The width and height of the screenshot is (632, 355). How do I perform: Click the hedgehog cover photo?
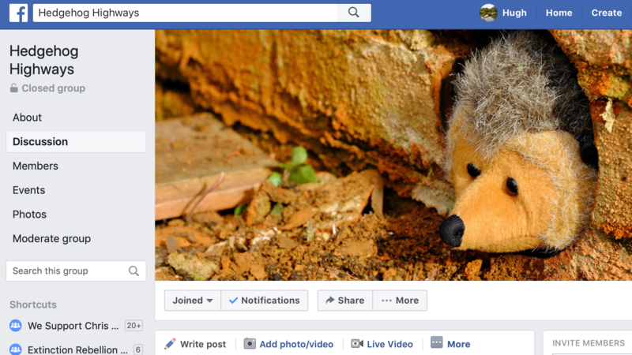pyautogui.click(x=393, y=155)
